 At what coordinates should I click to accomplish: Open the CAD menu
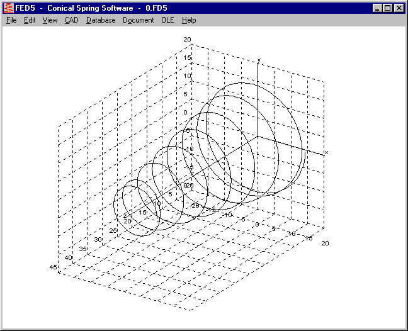pos(72,20)
